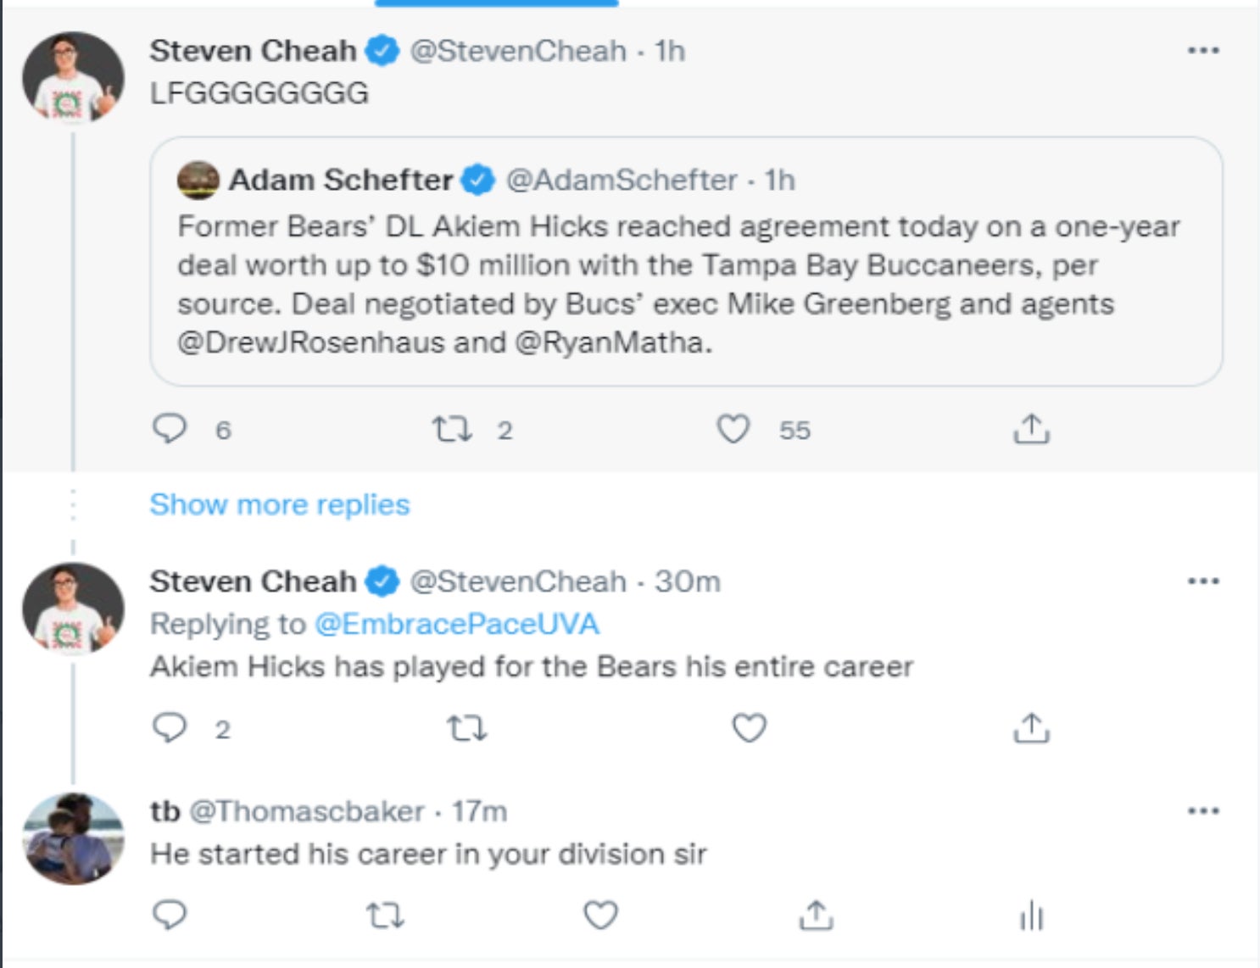Share the LFGGGGGGG tweet
1260x968 pixels.
click(x=1031, y=429)
